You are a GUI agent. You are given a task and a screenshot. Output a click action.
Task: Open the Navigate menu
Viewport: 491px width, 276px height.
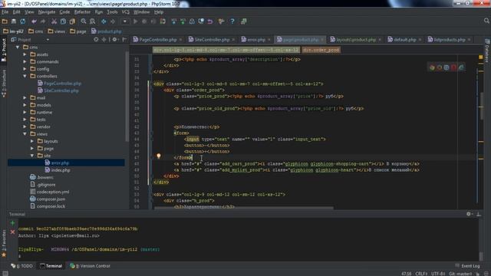47,12
